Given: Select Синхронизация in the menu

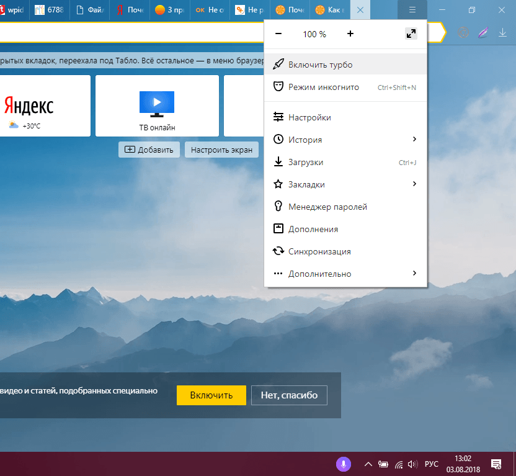Looking at the screenshot, I should coord(345,251).
